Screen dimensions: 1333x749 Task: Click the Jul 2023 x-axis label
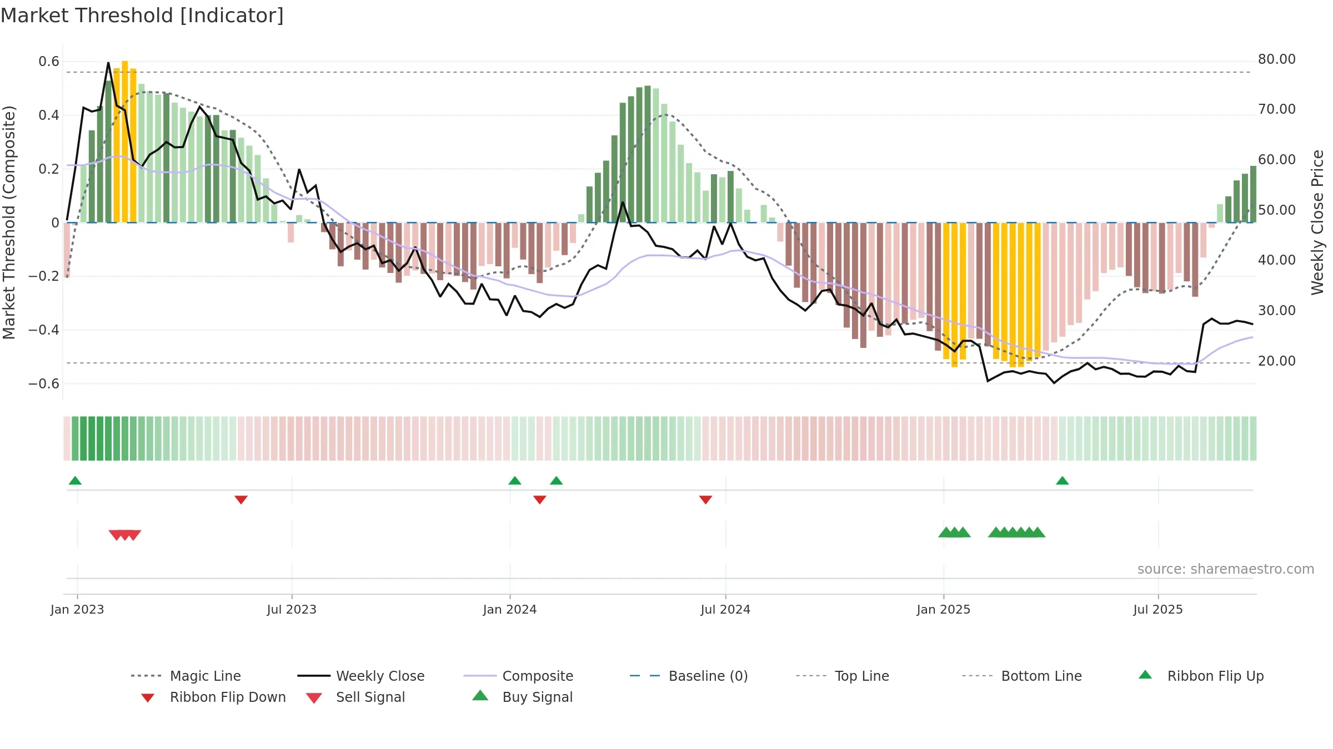pos(292,609)
